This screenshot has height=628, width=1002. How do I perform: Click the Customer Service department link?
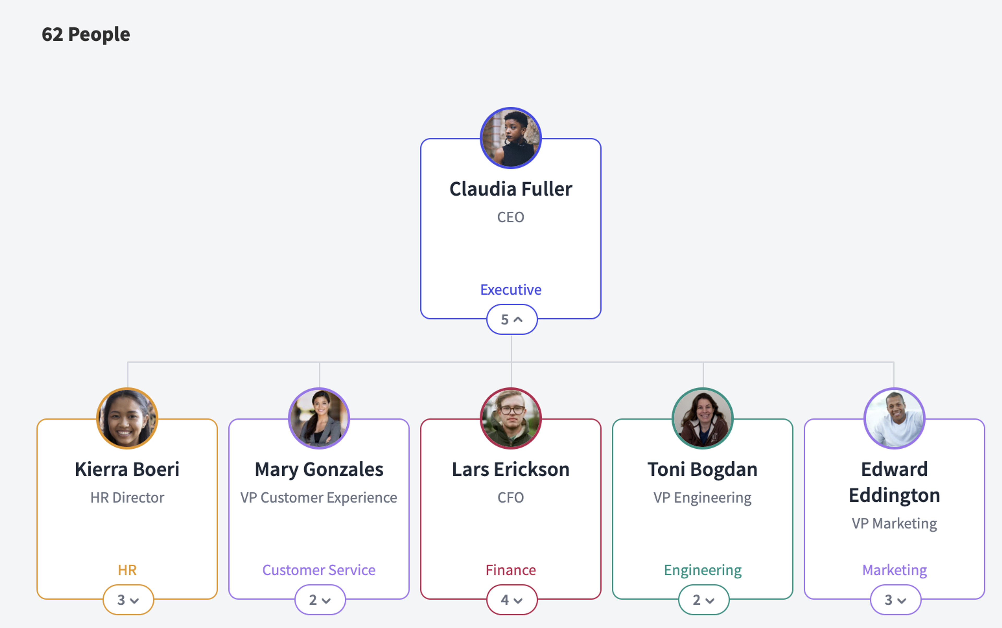319,570
